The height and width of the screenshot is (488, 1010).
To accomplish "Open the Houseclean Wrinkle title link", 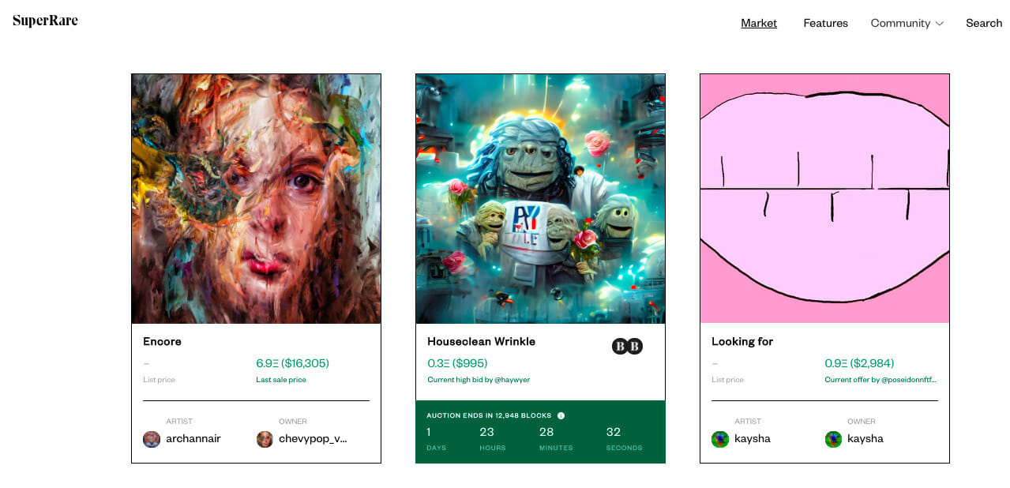I will 481,341.
